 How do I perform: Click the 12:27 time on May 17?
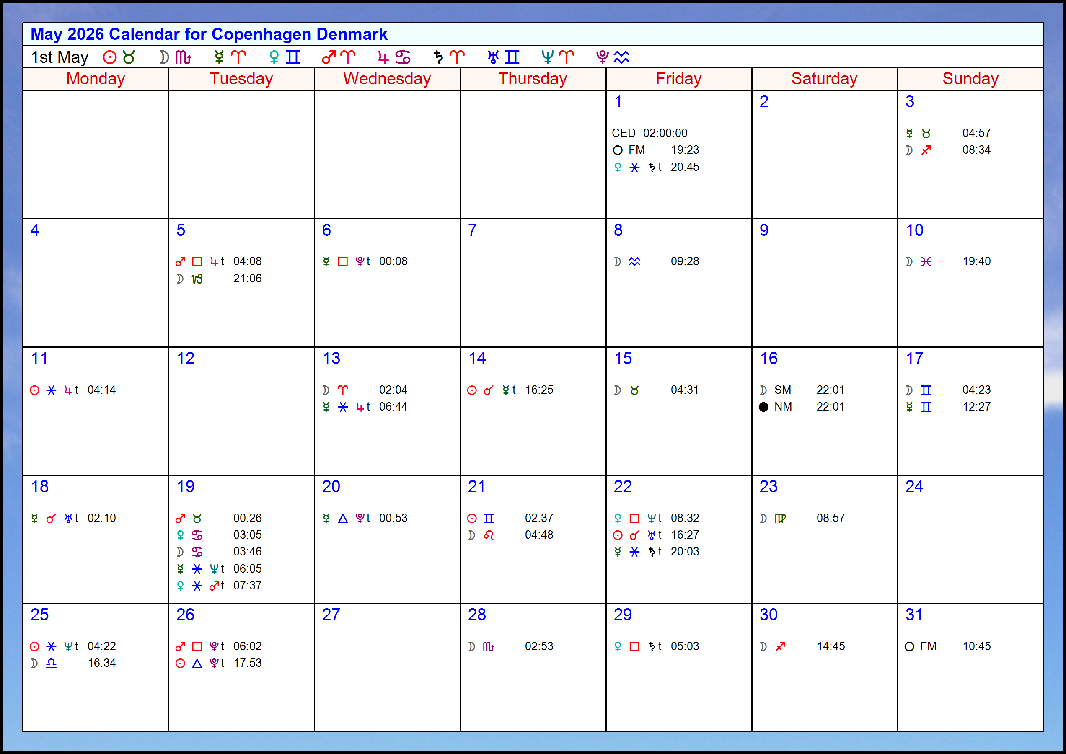point(976,407)
